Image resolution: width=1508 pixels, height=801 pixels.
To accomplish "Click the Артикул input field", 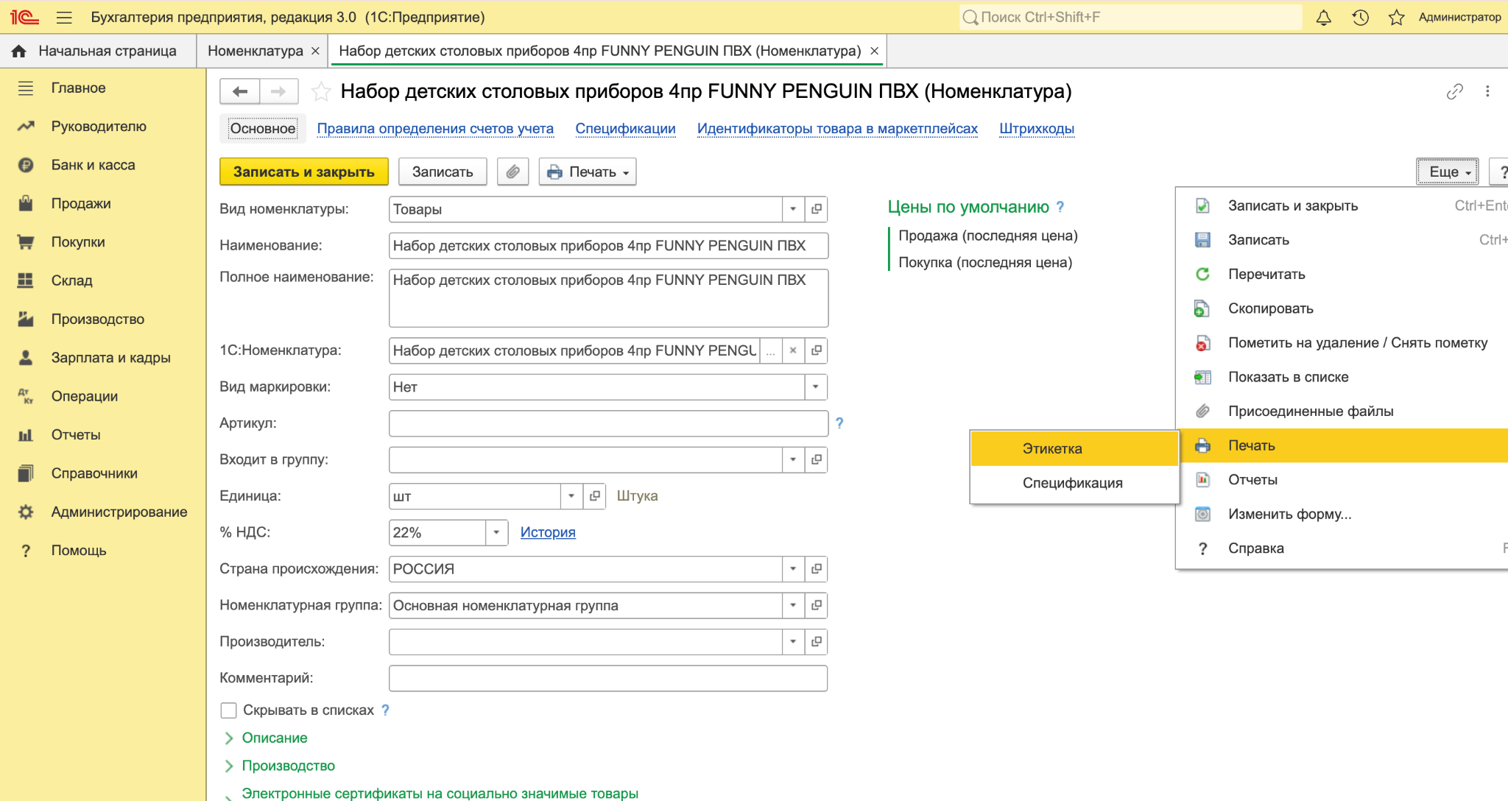I will coord(608,423).
